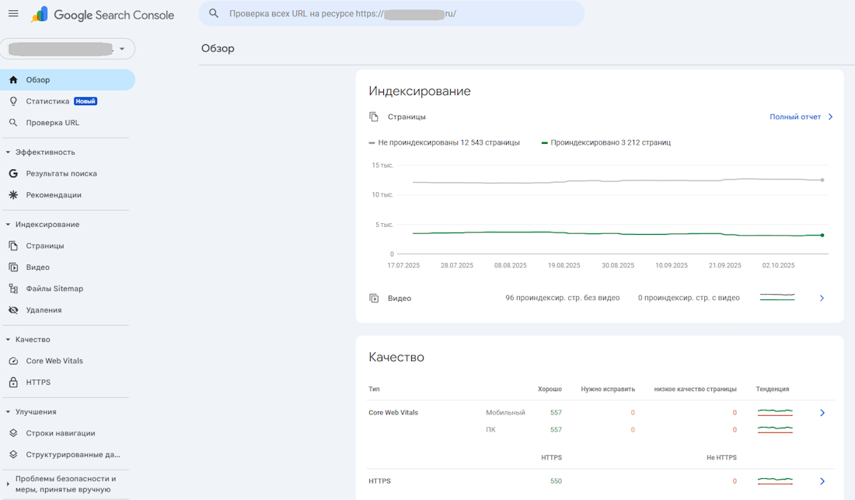Open the Видео details via its arrow
Viewport: 855px width, 500px height.
point(822,298)
